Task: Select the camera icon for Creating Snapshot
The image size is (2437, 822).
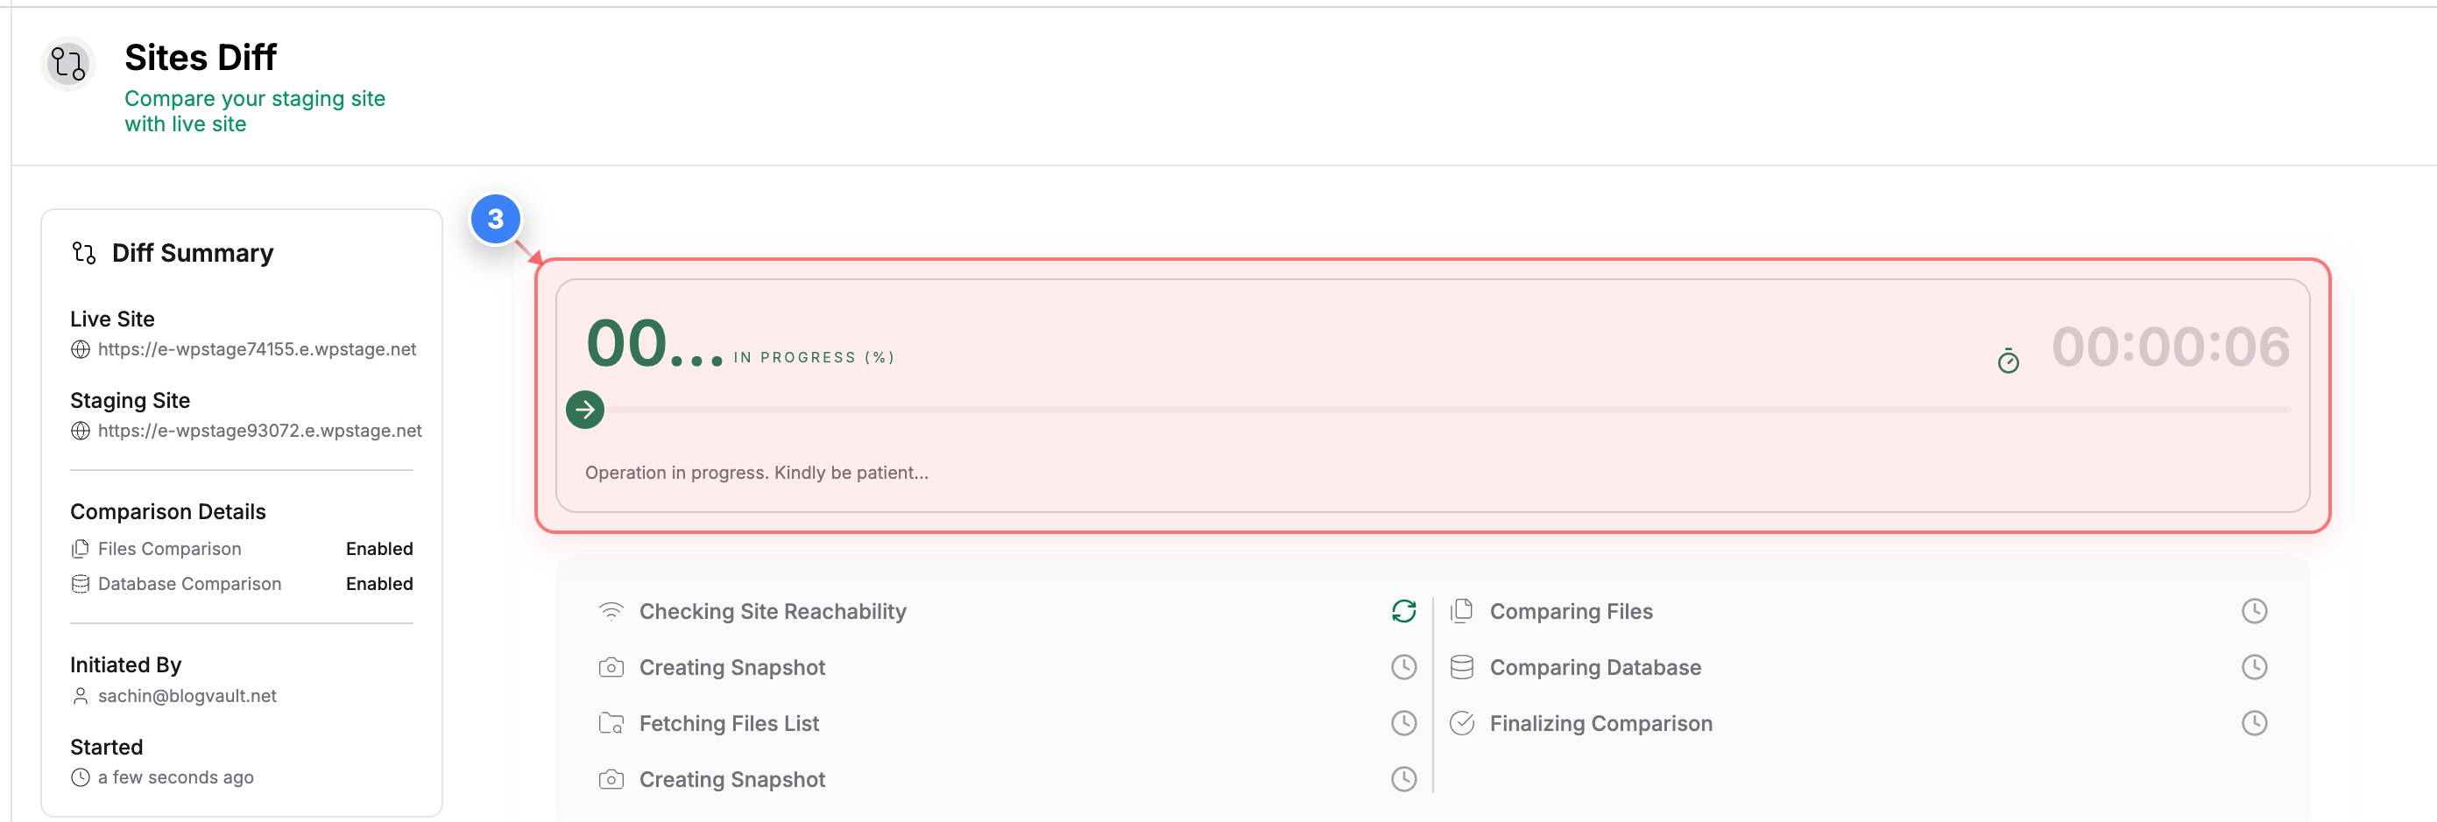Action: (x=611, y=667)
